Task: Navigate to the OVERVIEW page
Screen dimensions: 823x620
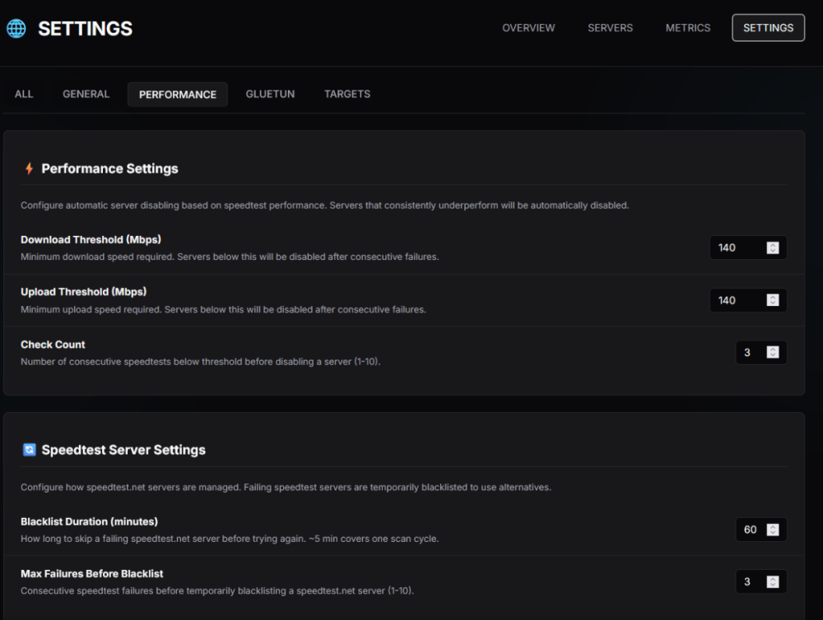Action: [x=528, y=27]
